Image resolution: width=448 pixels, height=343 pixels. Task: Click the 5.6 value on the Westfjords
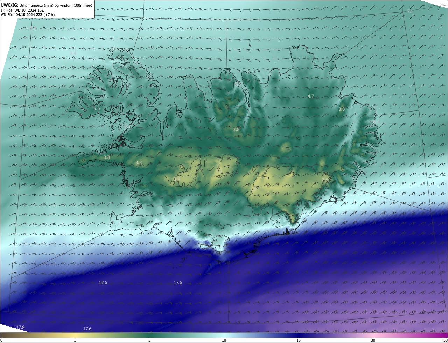97,109
